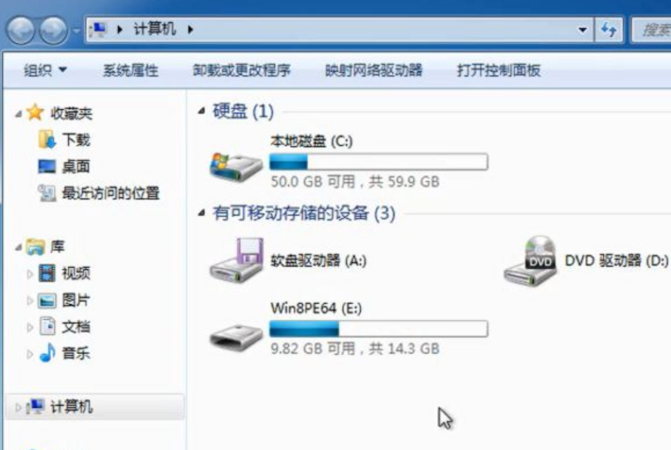This screenshot has width=671, height=450.
Task: Expand the 视频 library node
Action: click(29, 274)
